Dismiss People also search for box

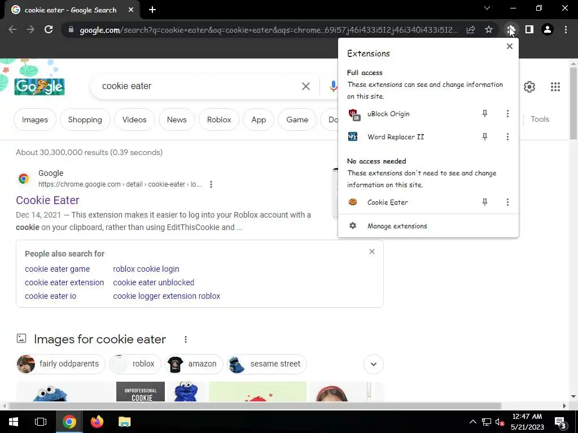[x=372, y=251]
